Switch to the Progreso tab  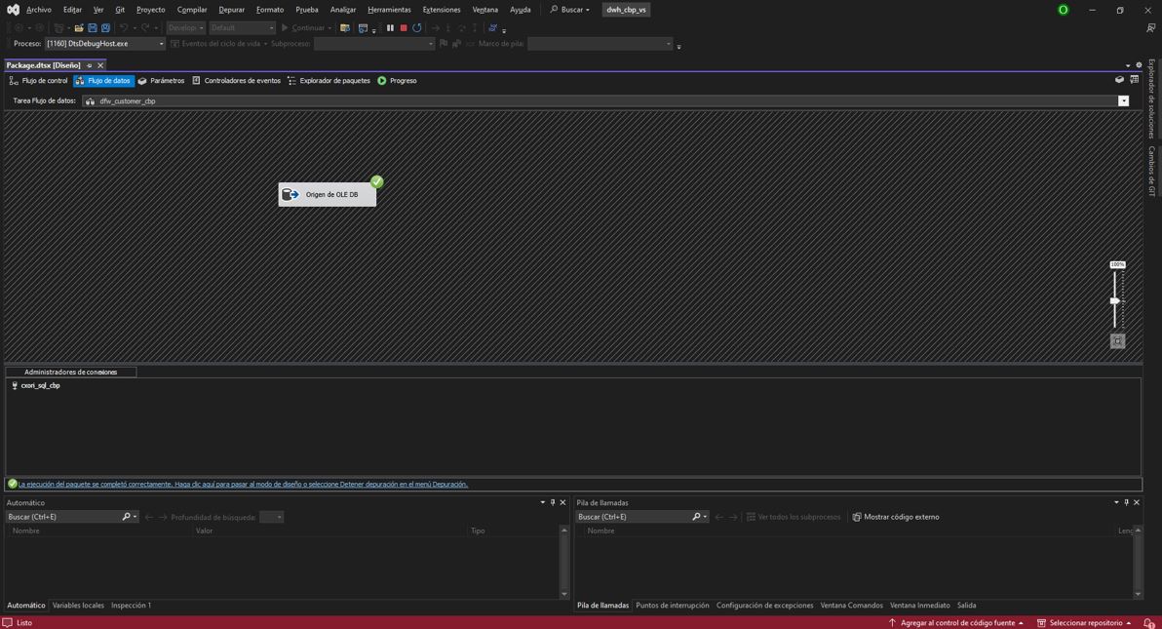pyautogui.click(x=397, y=81)
